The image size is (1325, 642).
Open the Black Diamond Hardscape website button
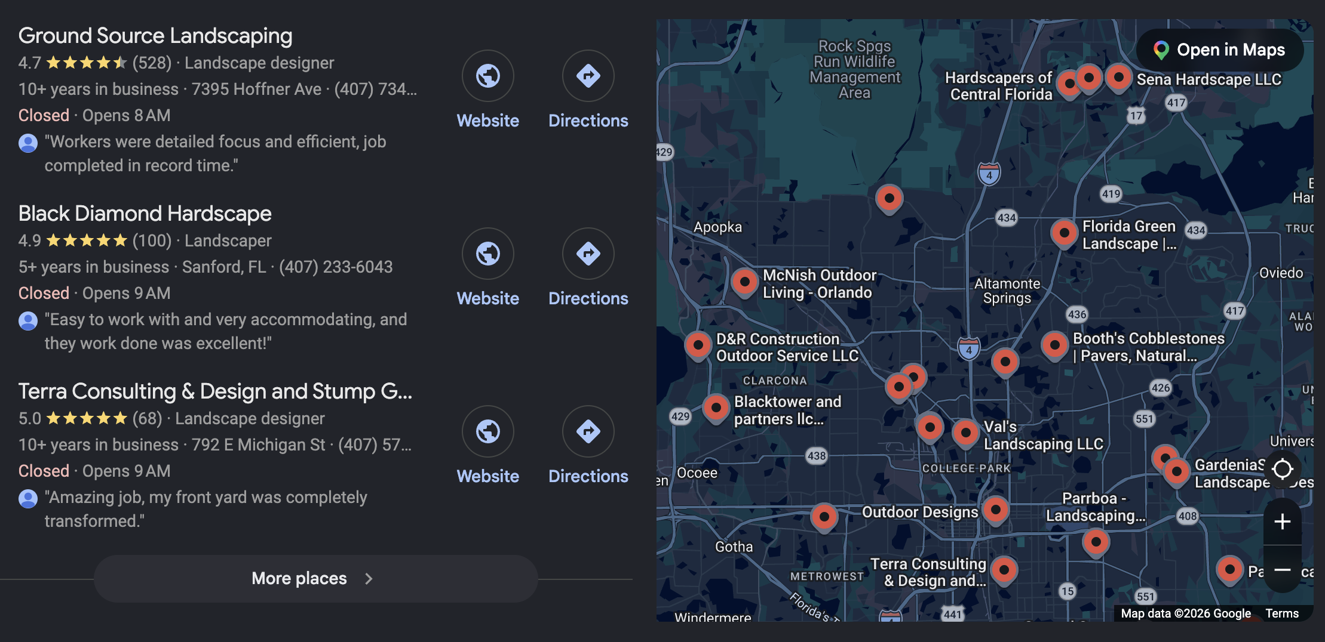click(488, 268)
